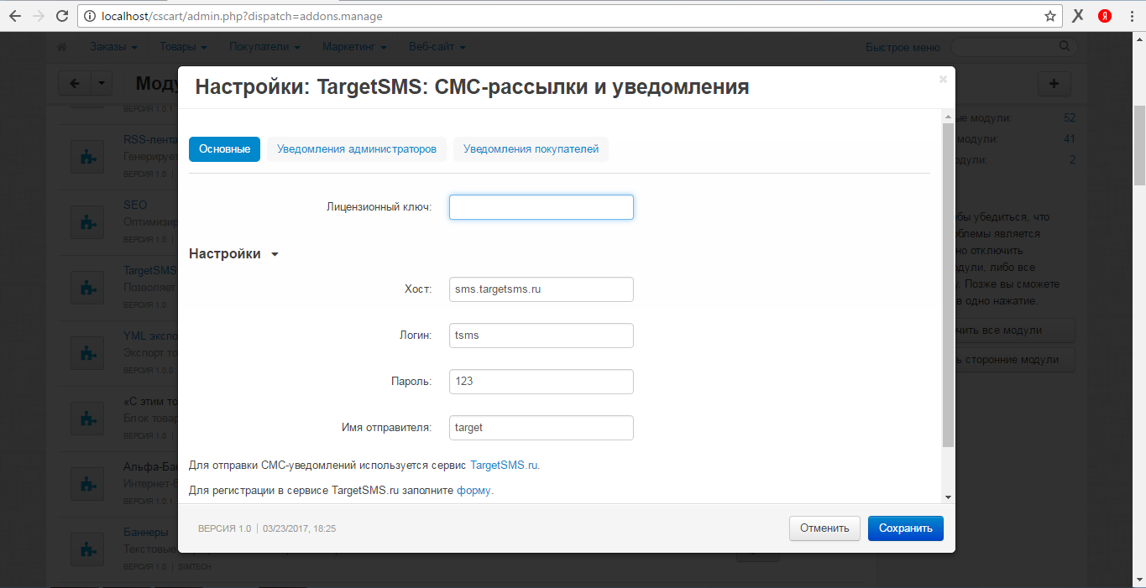Open the Маркетинг menu
1146x588 pixels.
(x=354, y=47)
